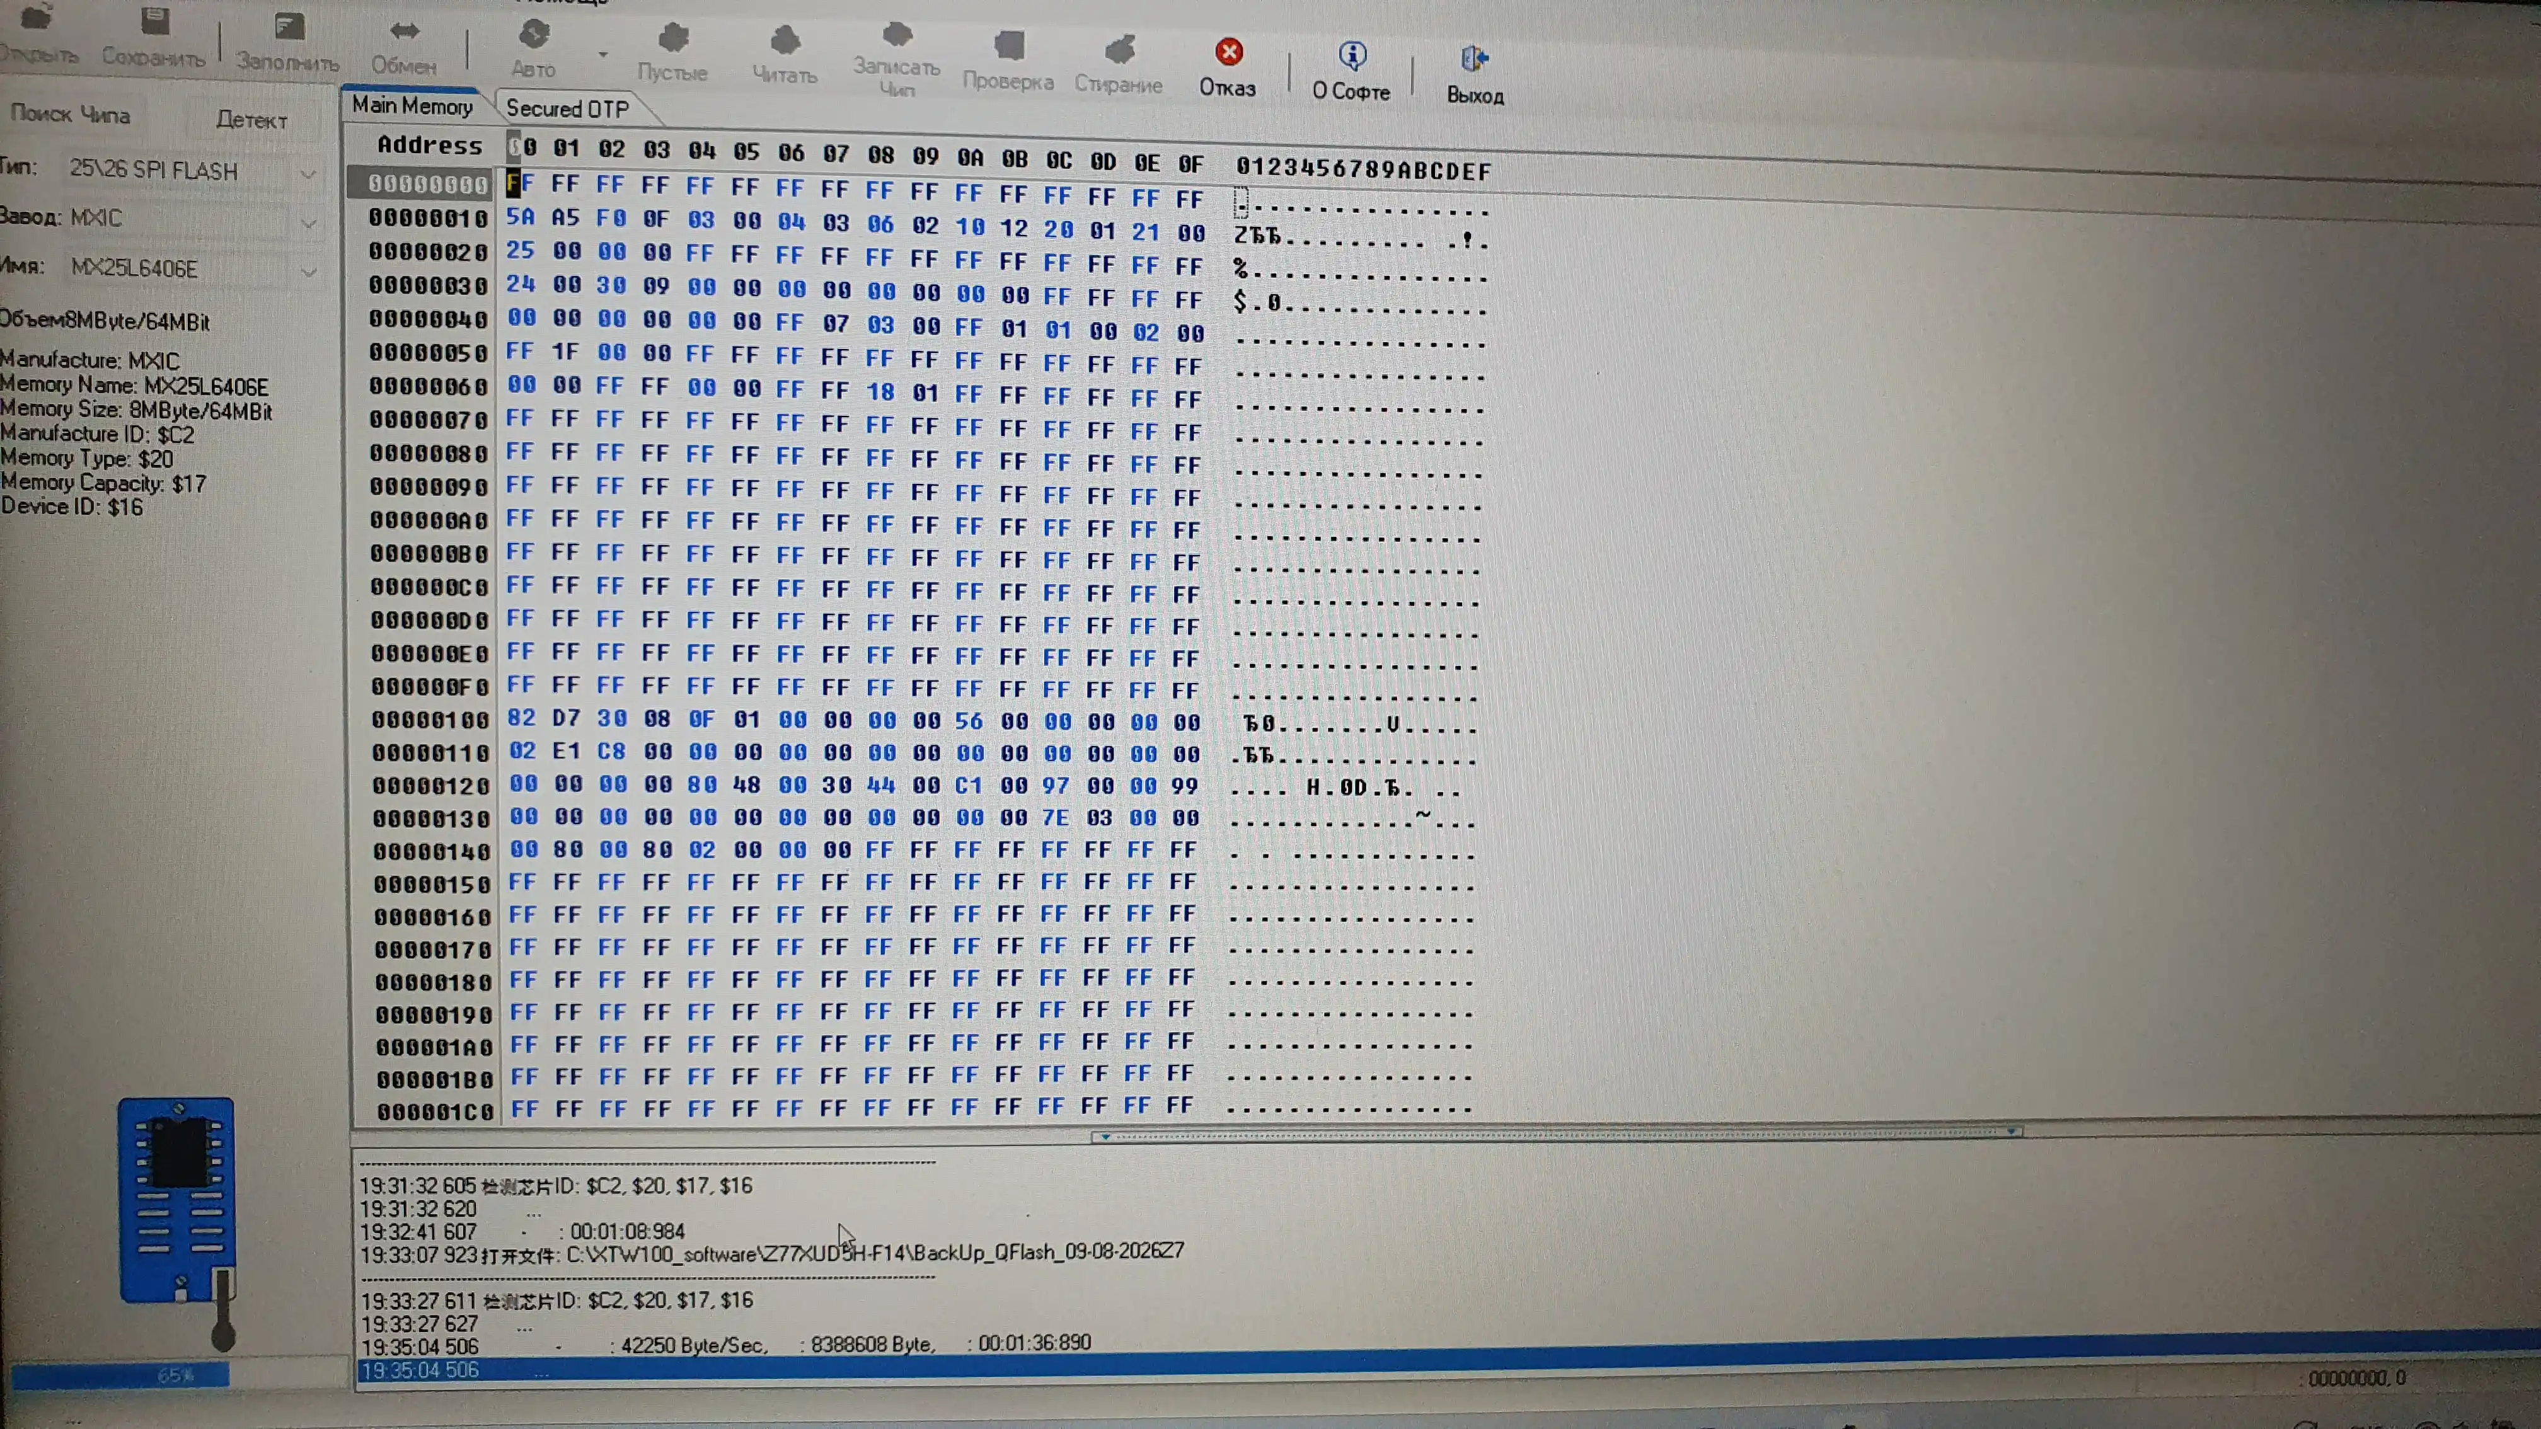Select address row 000001C0
Screen dimensions: 2541x1429
click(x=435, y=1111)
